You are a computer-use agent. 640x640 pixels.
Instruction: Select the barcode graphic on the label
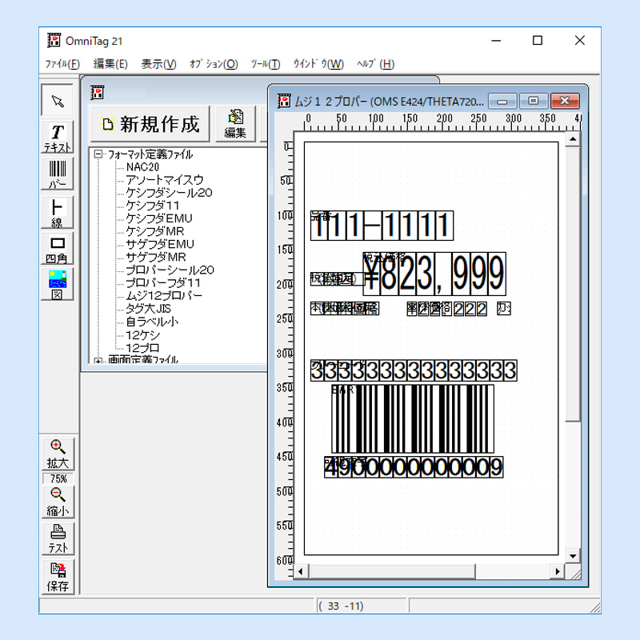(413, 418)
